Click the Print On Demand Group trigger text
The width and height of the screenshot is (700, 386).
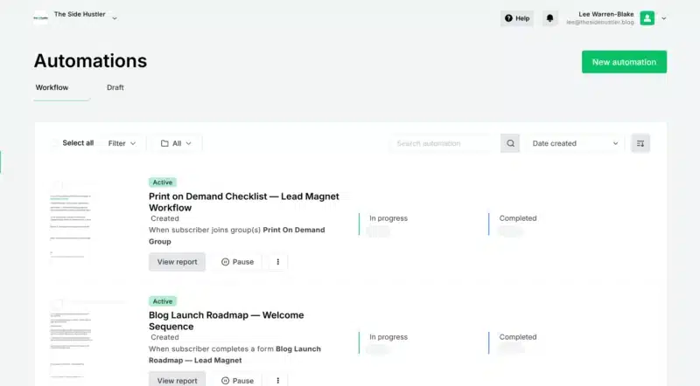pyautogui.click(x=236, y=236)
